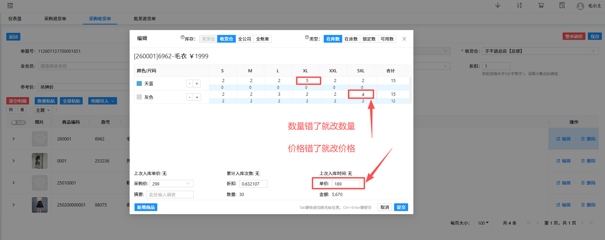This screenshot has height=240, width=605.
Task: Select 收货仓 stock option
Action: pyautogui.click(x=226, y=39)
